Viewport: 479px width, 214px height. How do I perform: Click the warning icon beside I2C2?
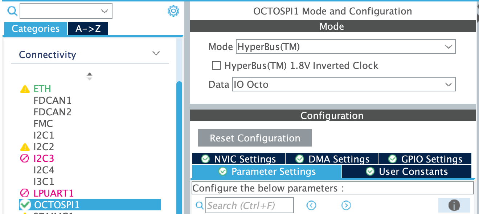tap(25, 147)
